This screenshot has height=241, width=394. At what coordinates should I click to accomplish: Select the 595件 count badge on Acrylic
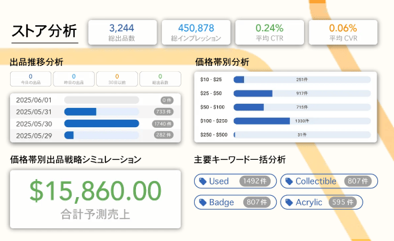coord(343,202)
